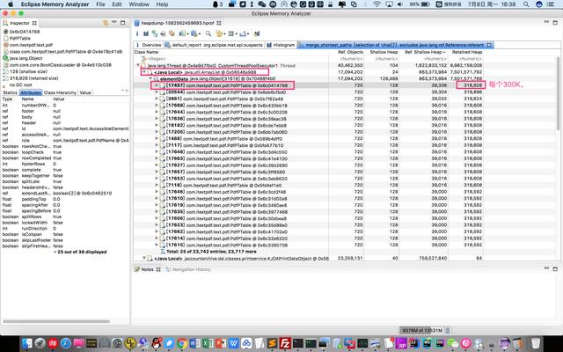The width and height of the screenshot is (563, 352).
Task: Switch to the Overview tab
Action: point(149,45)
